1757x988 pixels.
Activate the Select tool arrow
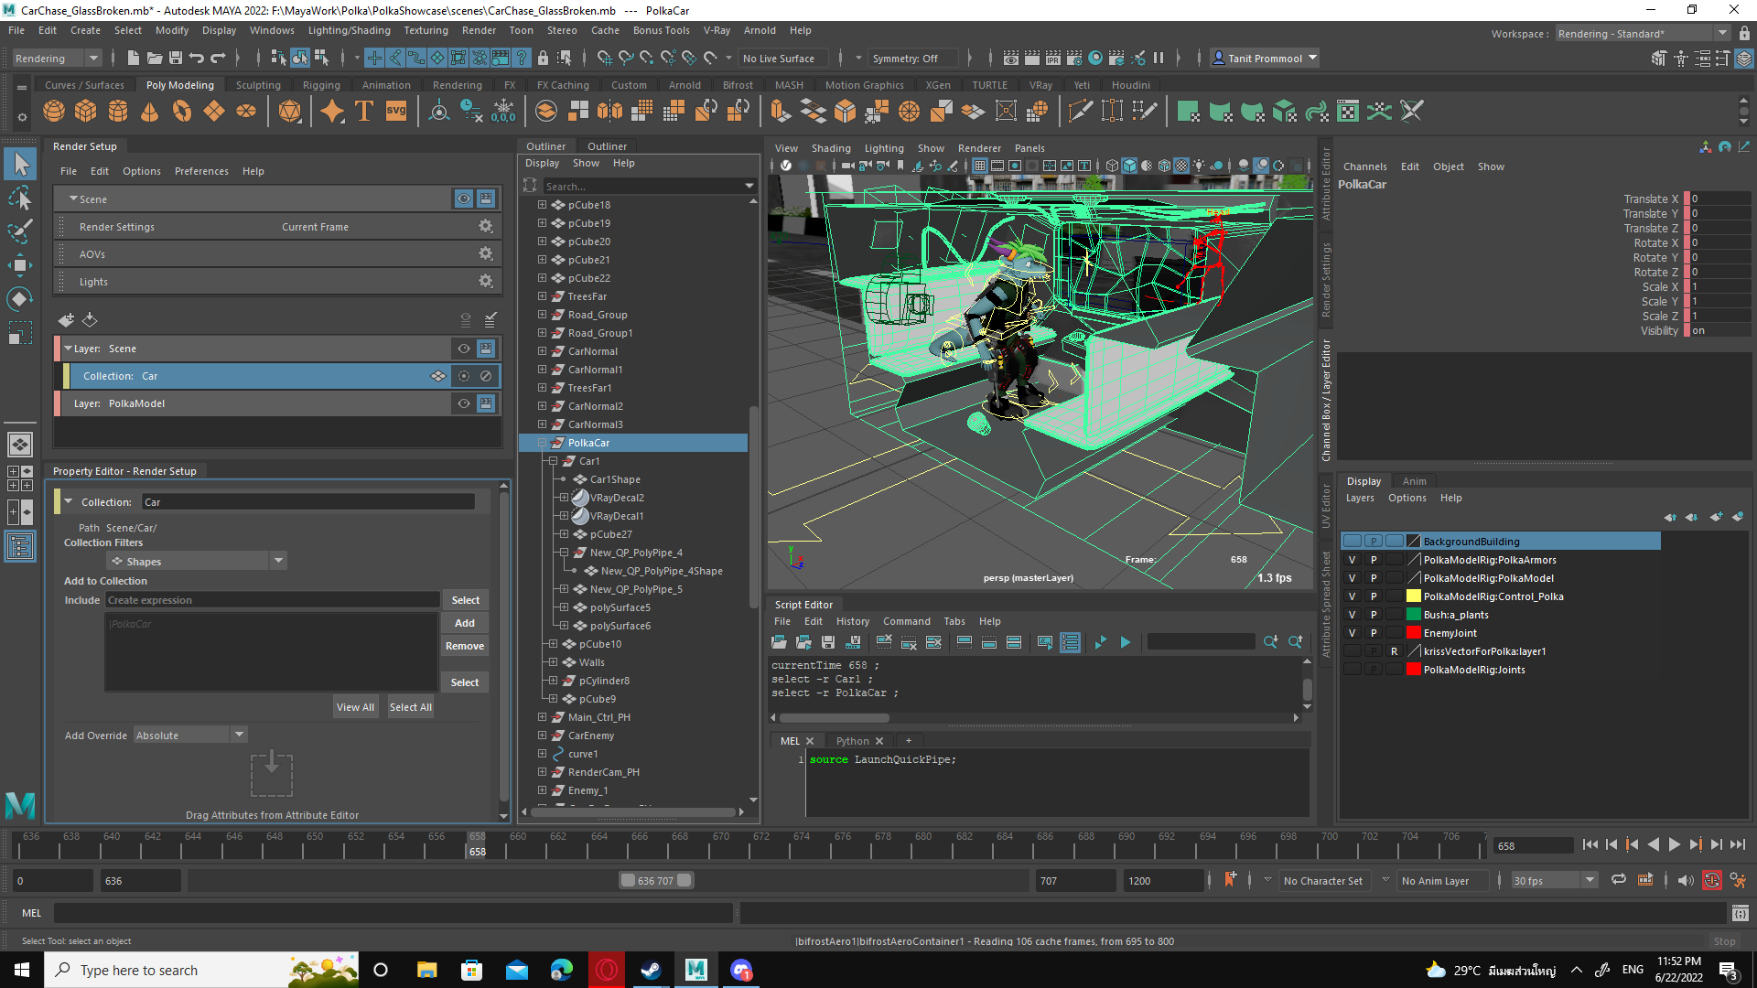pos(20,165)
